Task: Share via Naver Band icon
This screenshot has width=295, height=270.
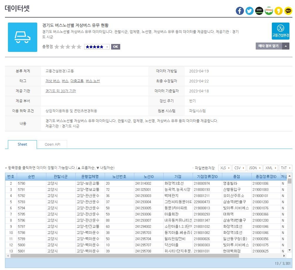Action: [x=259, y=11]
